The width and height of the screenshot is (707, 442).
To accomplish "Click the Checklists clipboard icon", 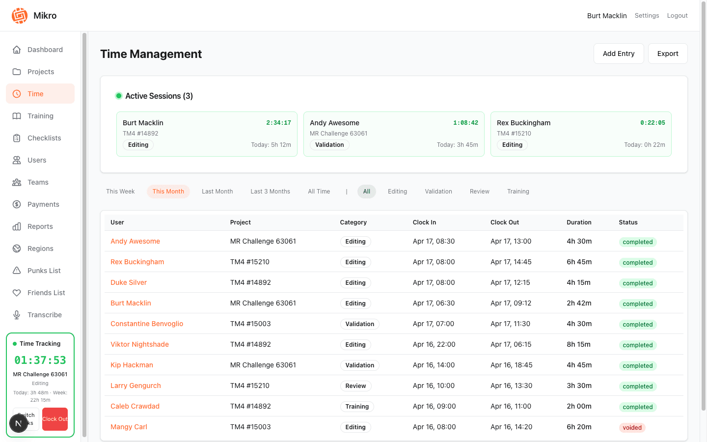I will [17, 138].
